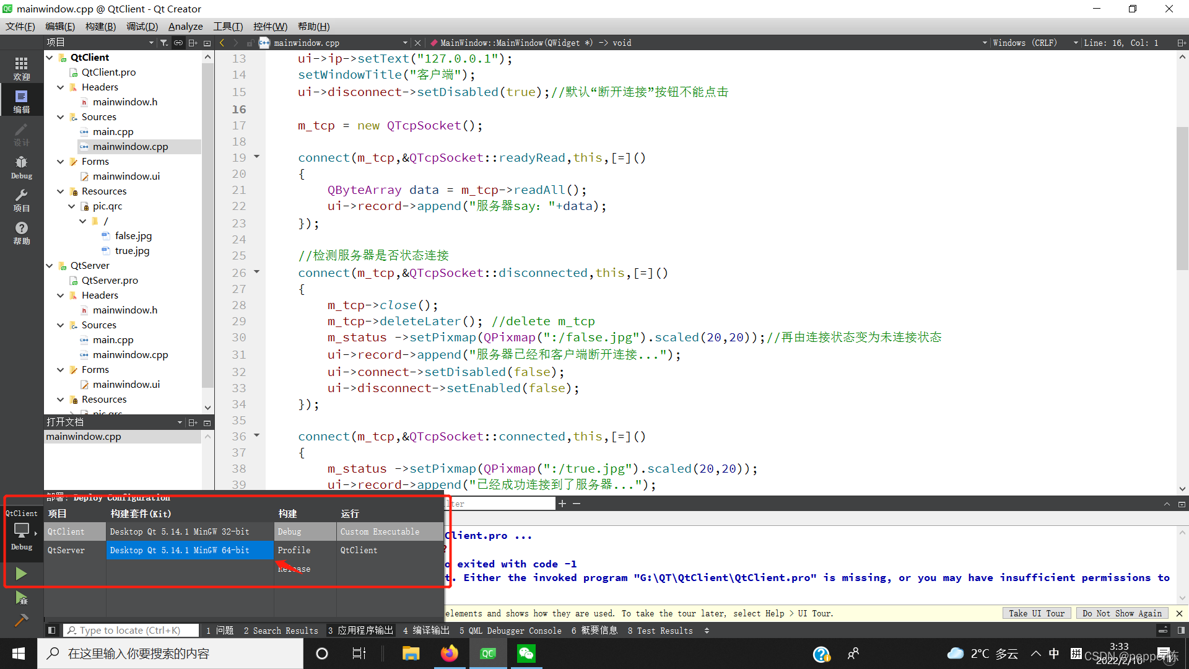Click the Build hammer icon
The image size is (1189, 669).
click(21, 620)
